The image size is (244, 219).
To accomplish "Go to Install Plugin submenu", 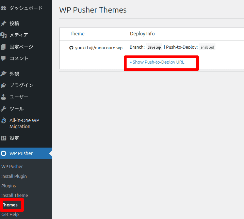I will coord(14,176).
